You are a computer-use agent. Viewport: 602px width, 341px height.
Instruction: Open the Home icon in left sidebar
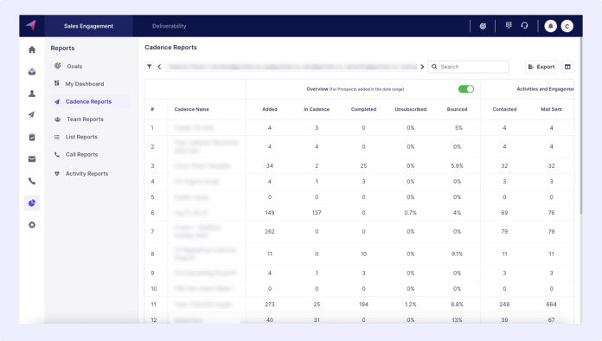(x=32, y=49)
